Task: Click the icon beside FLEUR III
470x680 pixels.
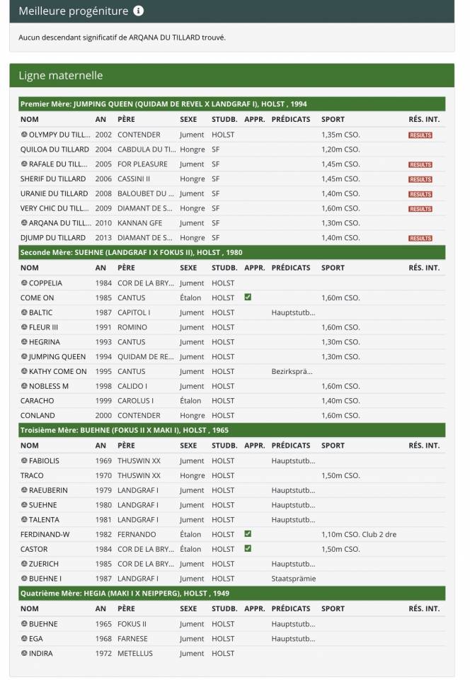Action: pos(24,327)
